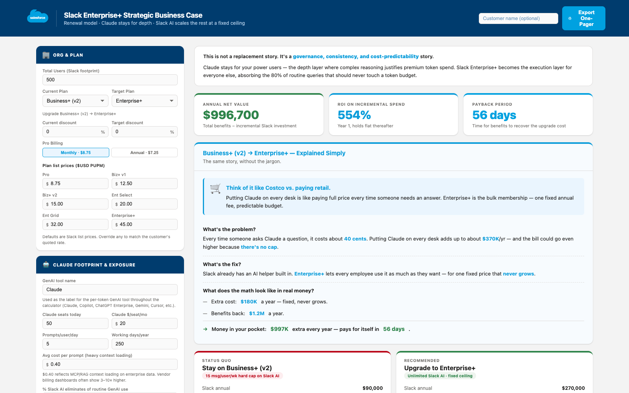Edit the Enterprise+ price field
The height and width of the screenshot is (393, 629).
point(145,224)
